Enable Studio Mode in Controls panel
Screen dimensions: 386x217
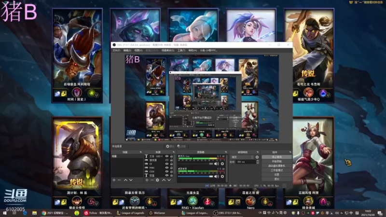(x=276, y=170)
